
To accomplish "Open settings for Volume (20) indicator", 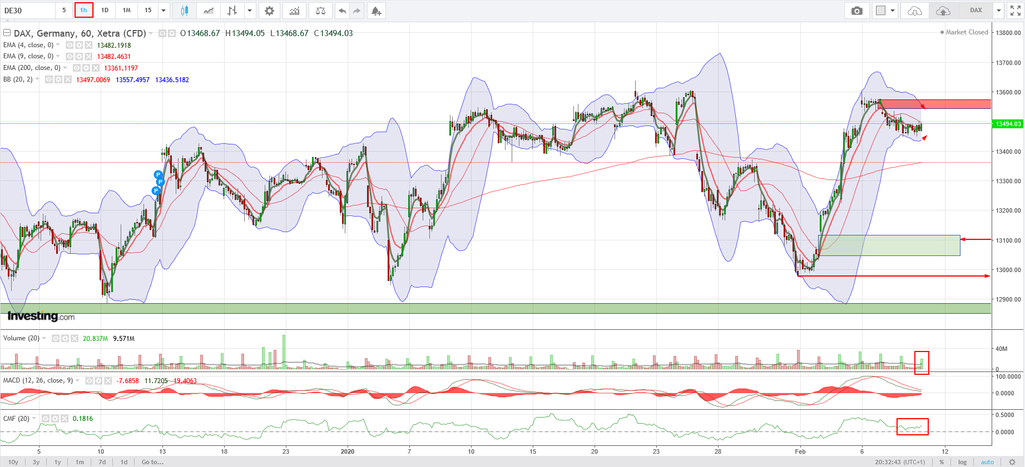I will (65, 338).
